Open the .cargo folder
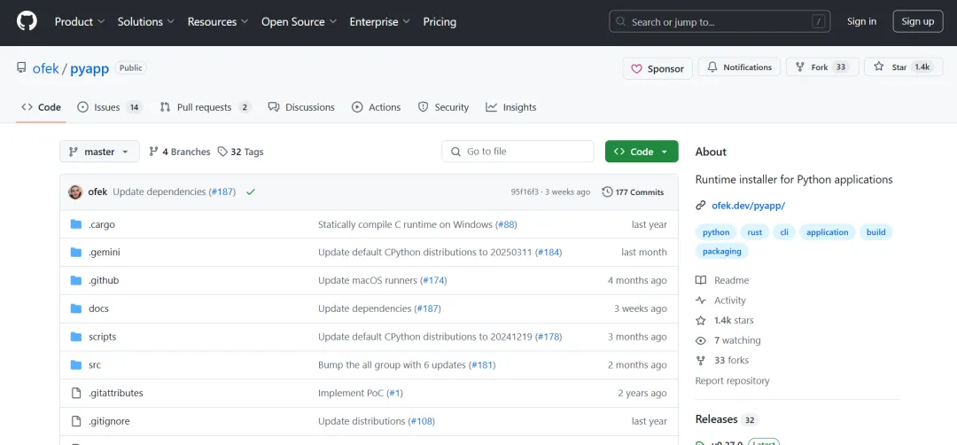The image size is (957, 445). (x=102, y=224)
